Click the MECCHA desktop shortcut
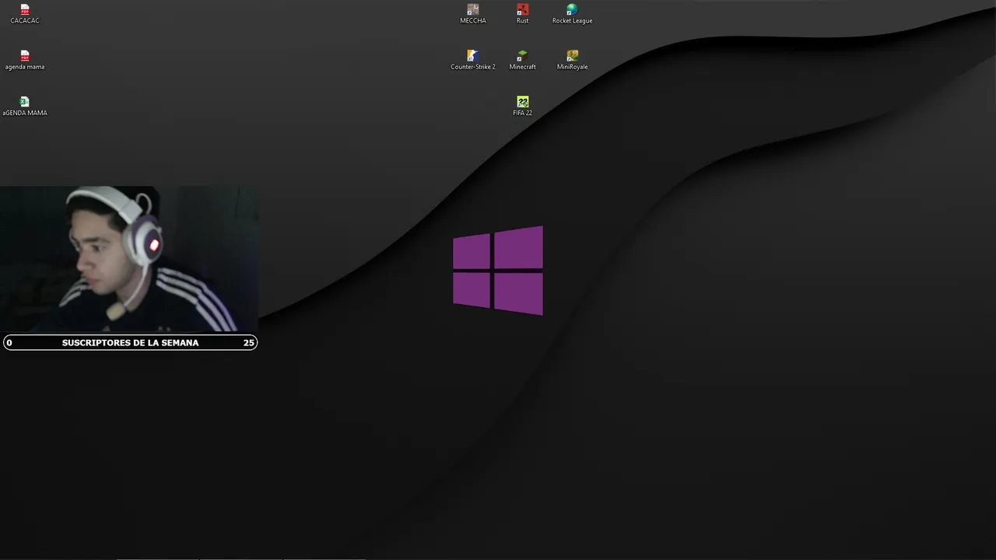Image resolution: width=996 pixels, height=560 pixels. [473, 10]
